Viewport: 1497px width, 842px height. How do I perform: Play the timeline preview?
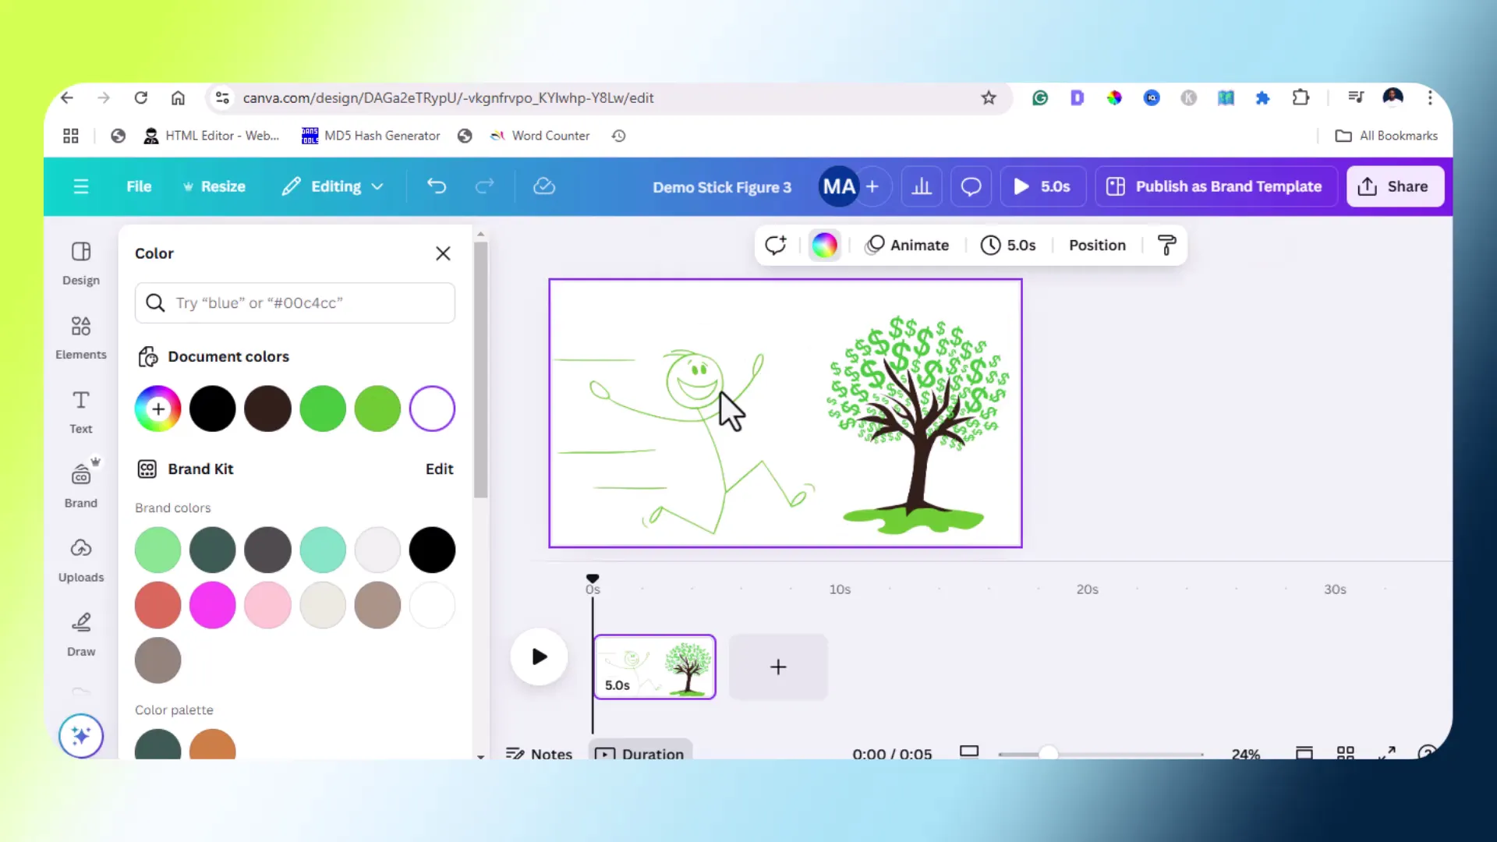click(x=539, y=656)
